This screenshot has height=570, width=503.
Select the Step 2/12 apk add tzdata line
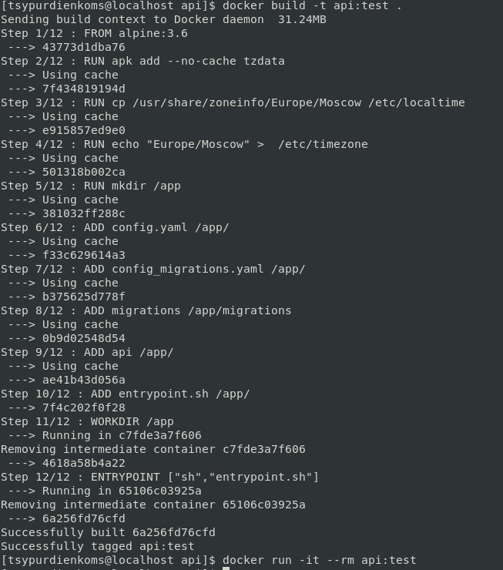pyautogui.click(x=143, y=61)
